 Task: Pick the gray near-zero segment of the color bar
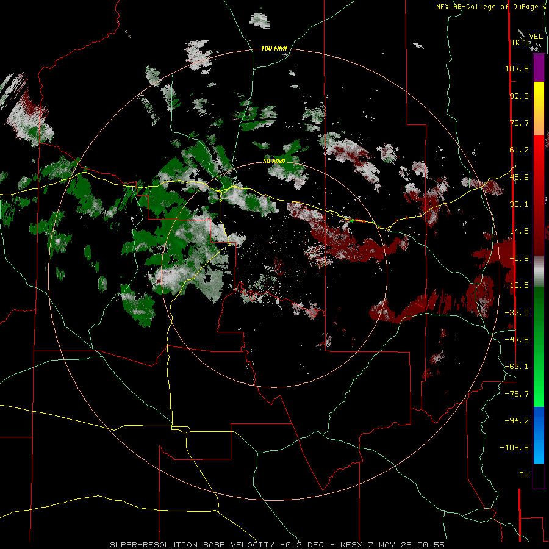tap(539, 271)
